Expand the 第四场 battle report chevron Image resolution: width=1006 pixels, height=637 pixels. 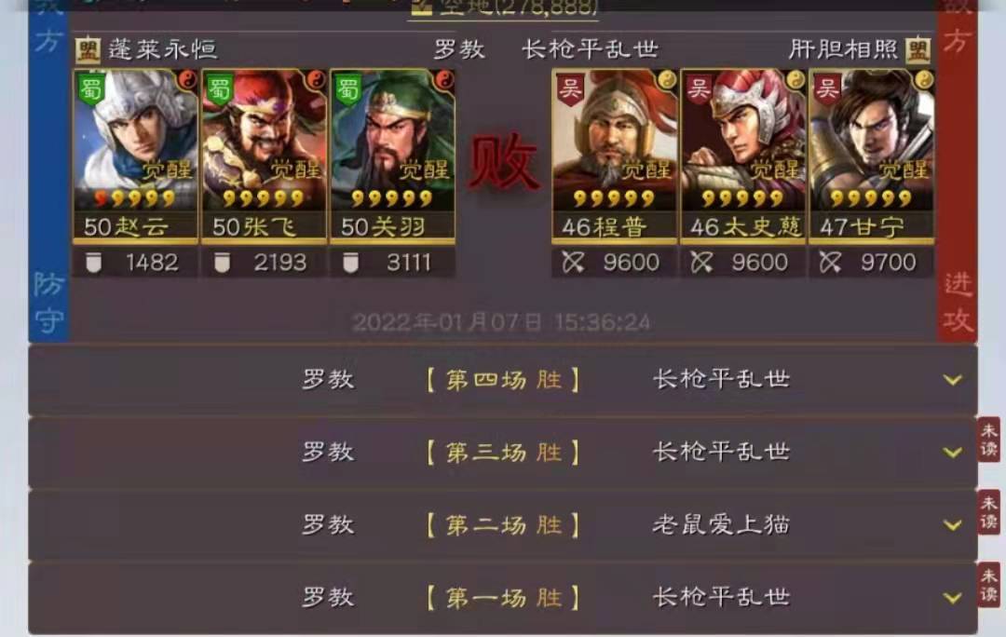tap(953, 380)
